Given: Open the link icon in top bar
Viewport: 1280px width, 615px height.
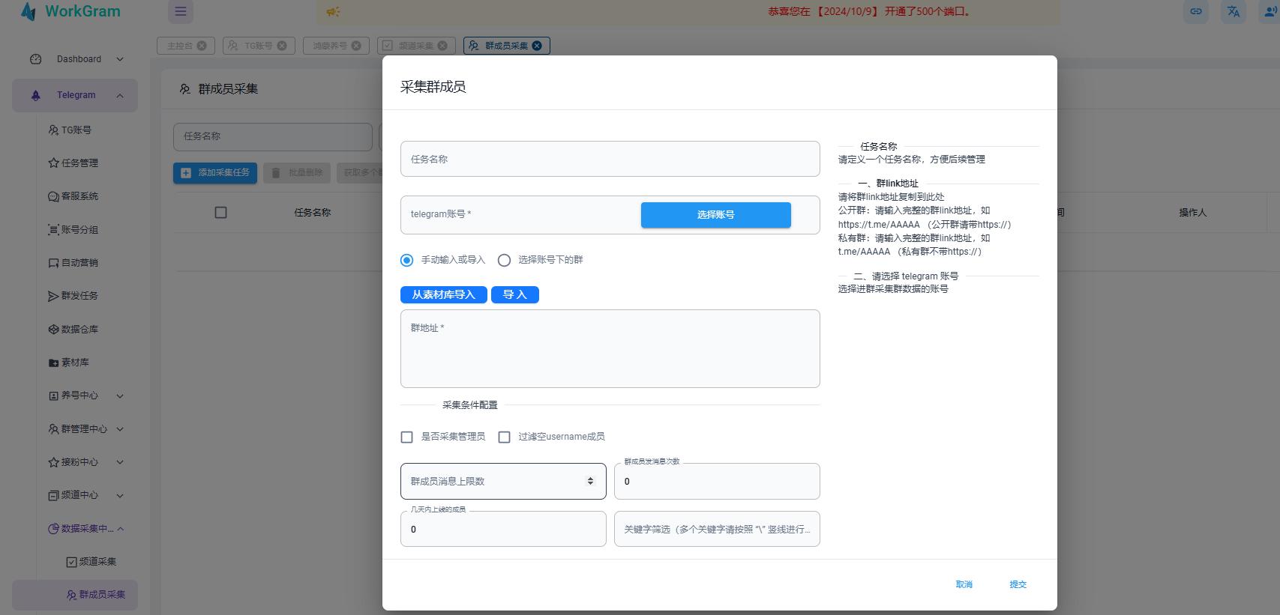Looking at the screenshot, I should [x=1196, y=11].
